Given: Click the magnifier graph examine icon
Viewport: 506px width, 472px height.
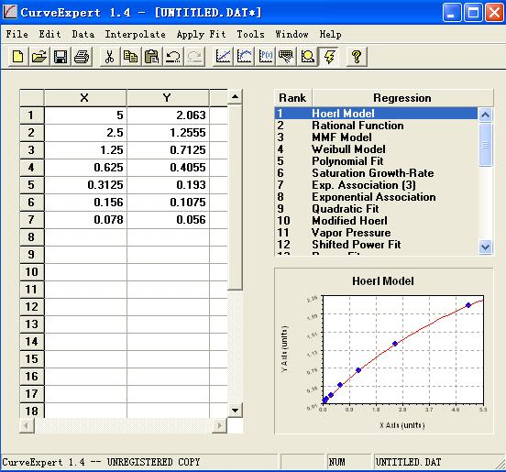Looking at the screenshot, I should (x=307, y=57).
